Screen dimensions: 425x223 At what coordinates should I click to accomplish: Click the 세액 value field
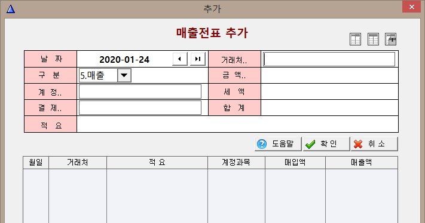coord(329,91)
